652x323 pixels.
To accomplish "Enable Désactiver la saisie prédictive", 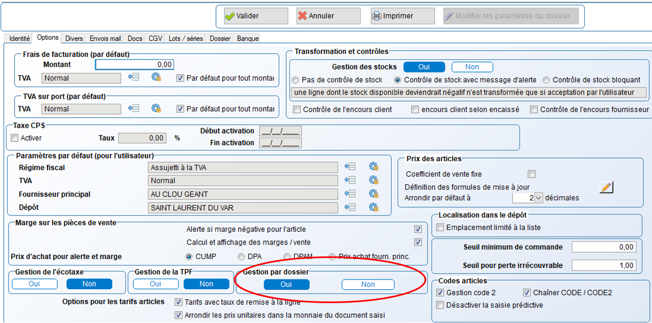I will 441,305.
